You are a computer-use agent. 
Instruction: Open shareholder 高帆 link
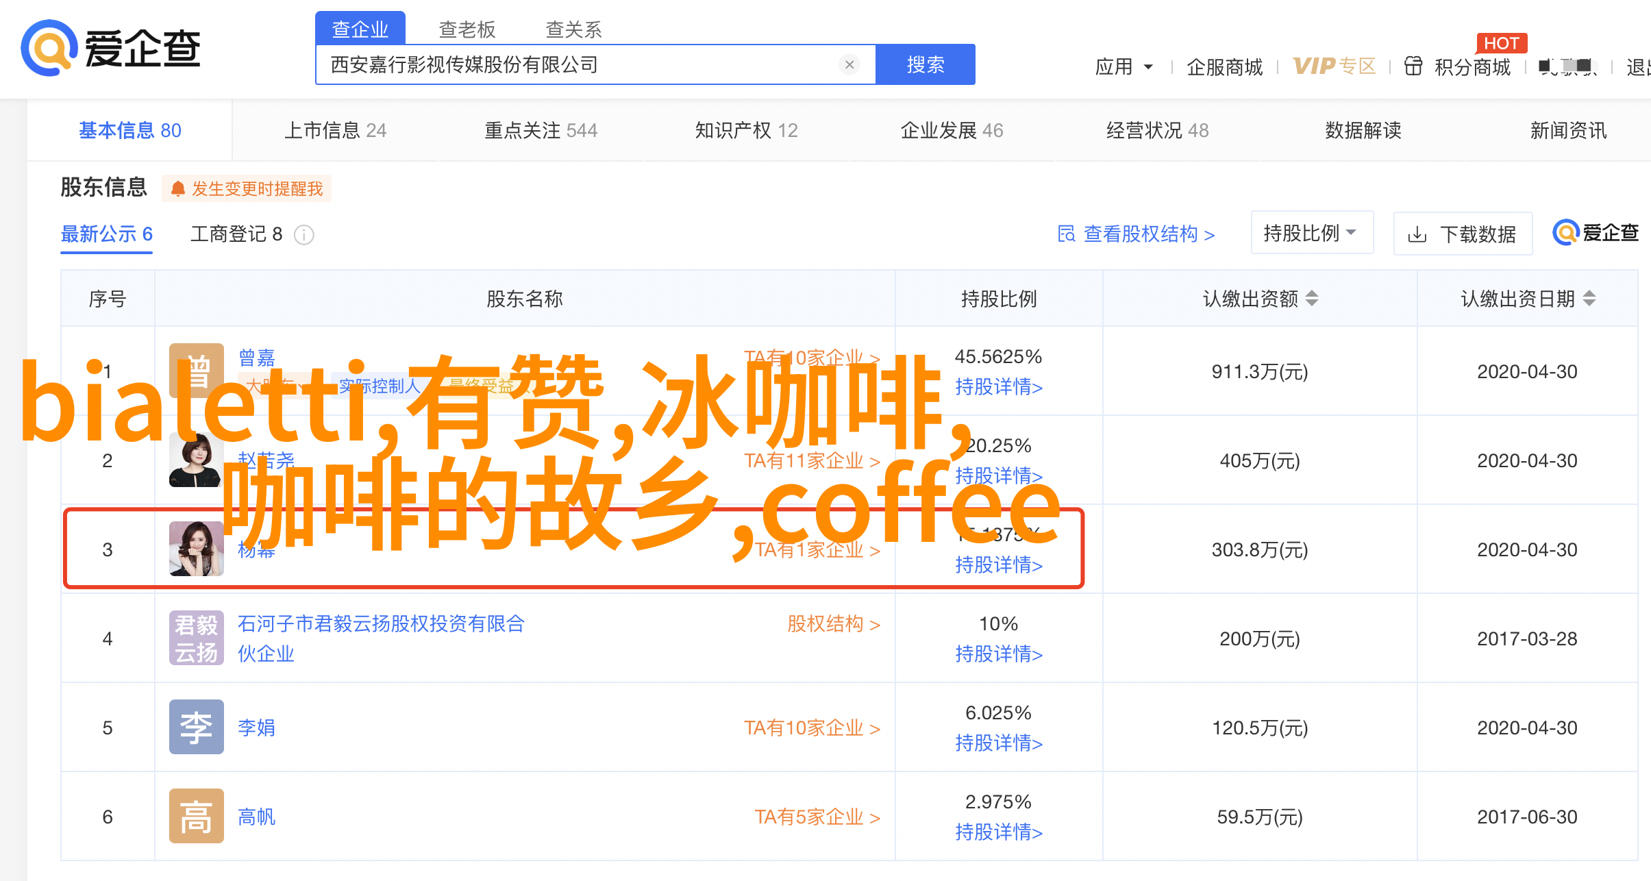pyautogui.click(x=257, y=817)
